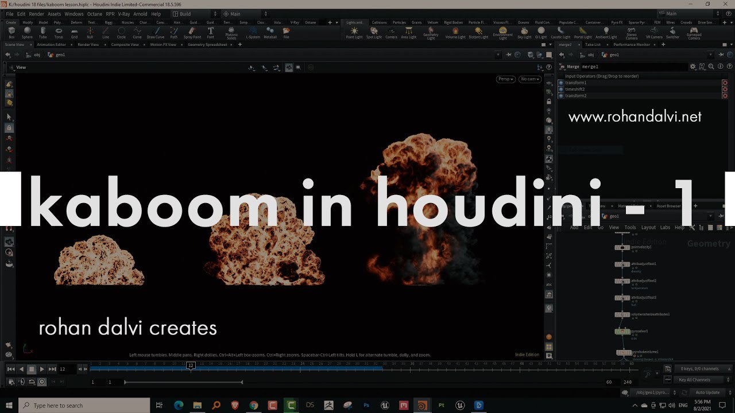Image resolution: width=735 pixels, height=413 pixels.
Task: Select the Box shelf tool
Action: (11, 33)
